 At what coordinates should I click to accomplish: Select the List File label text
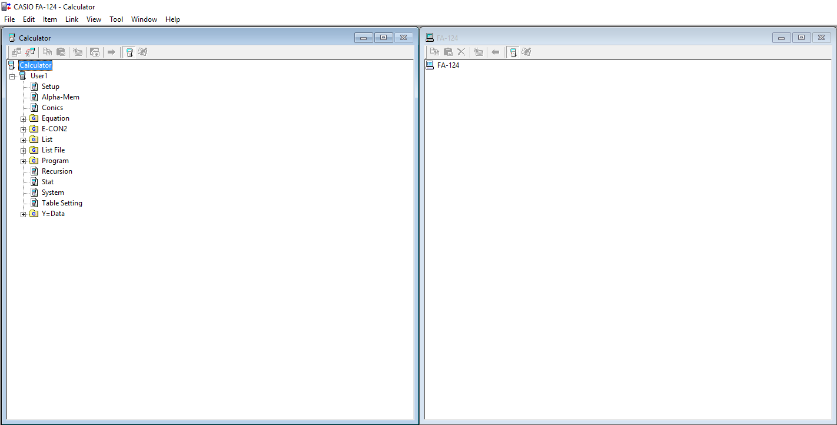[53, 150]
